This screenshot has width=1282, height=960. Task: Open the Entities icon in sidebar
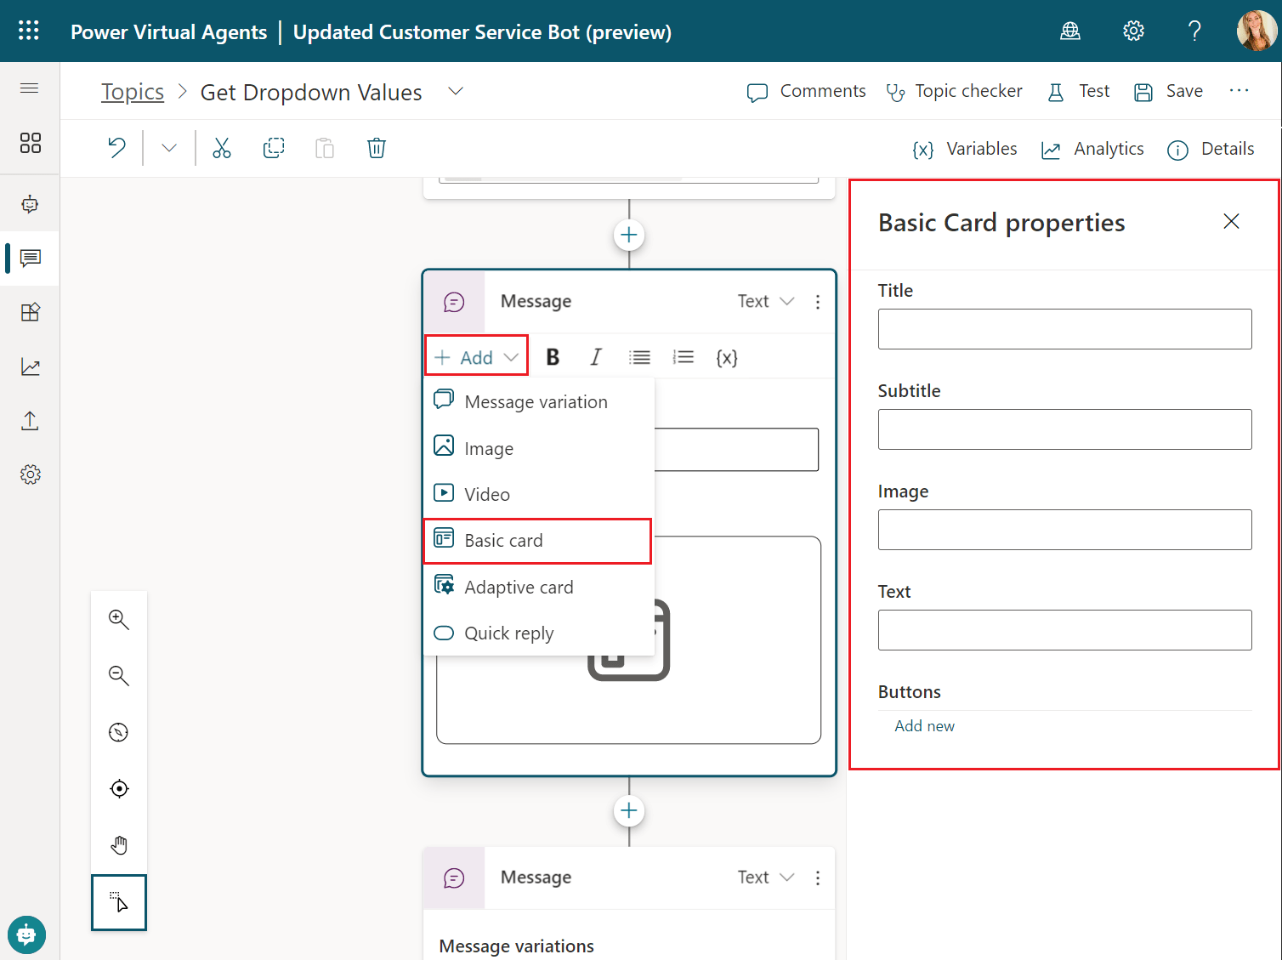coord(30,312)
